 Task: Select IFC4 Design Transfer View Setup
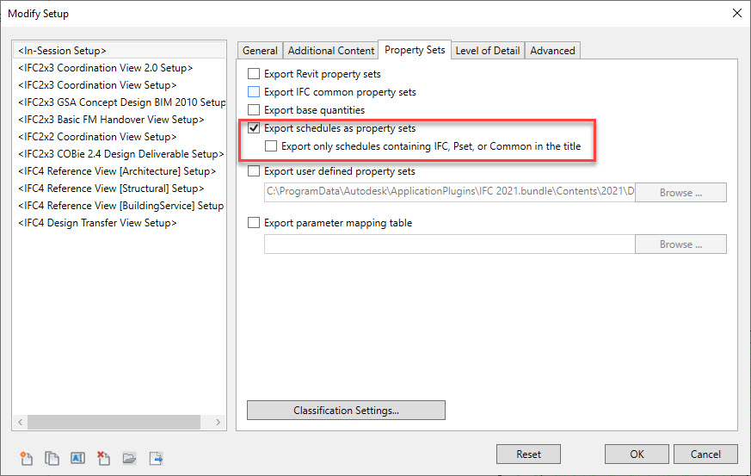(97, 223)
